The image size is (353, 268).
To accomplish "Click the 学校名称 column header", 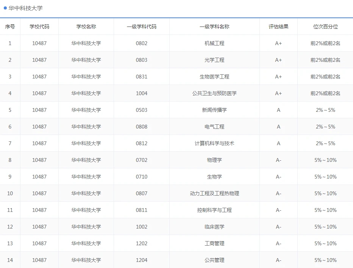I will tap(86, 27).
